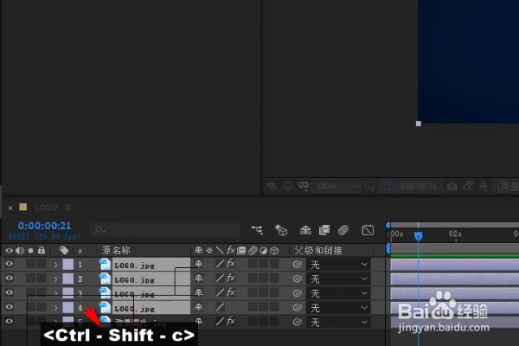
Task: Click layer 1 parent pick whip
Action: tap(298, 264)
